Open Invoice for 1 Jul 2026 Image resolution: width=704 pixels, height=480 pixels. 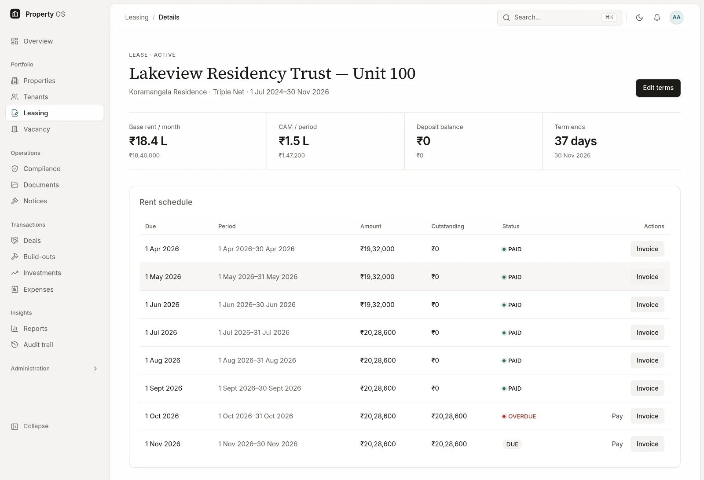[647, 333]
